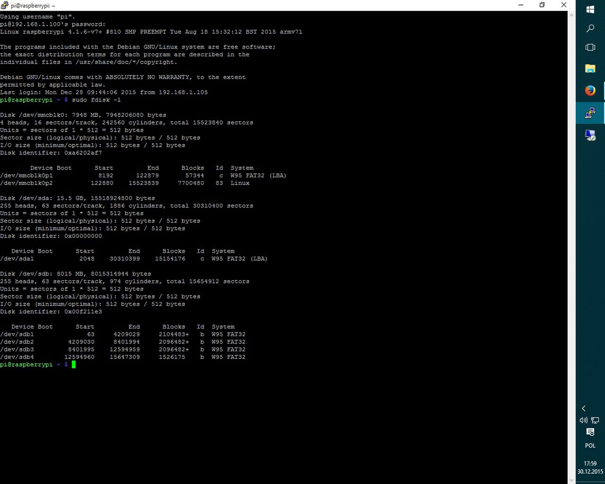Click the '/dev/sdb2' partition row
Screen dimensions: 605x484
tap(123, 342)
